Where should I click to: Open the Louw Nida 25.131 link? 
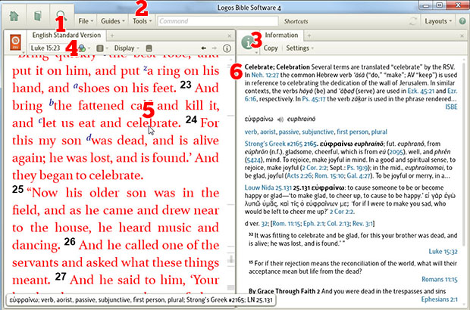coord(268,188)
